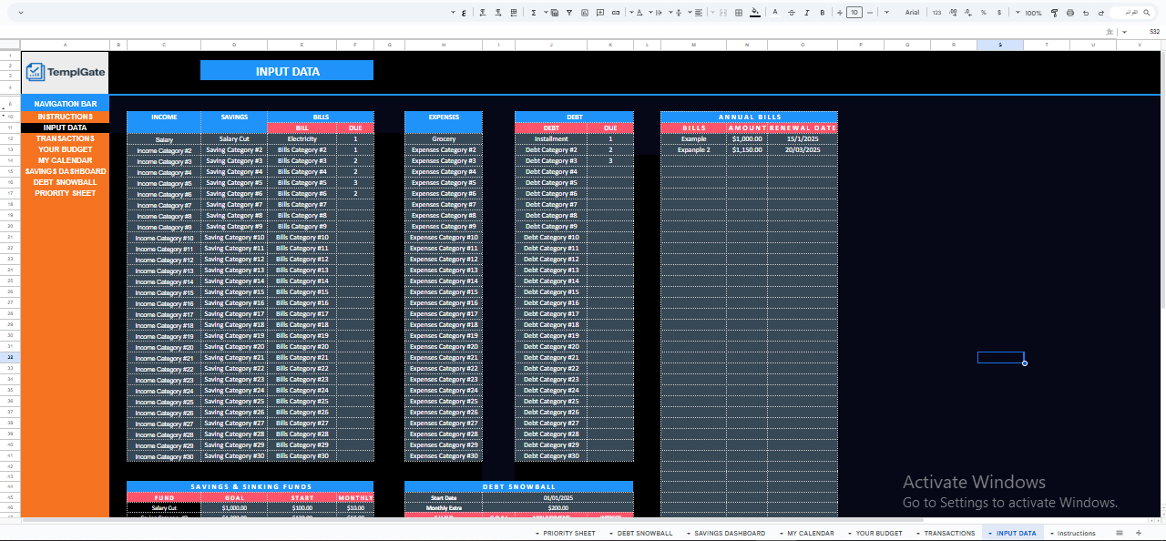
Task: Switch to the SAVINGS DASHBOARD tab
Action: tap(730, 533)
